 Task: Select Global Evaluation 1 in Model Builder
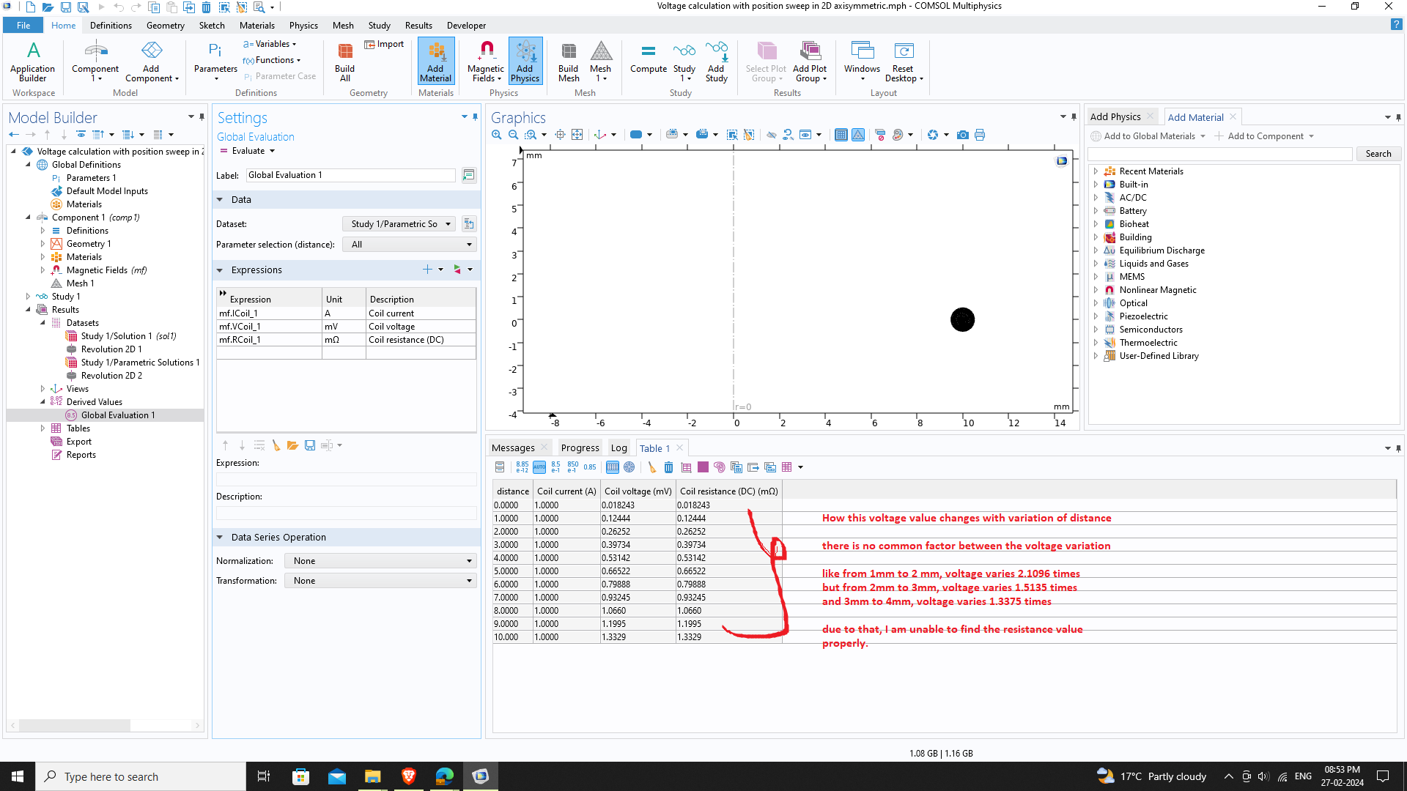117,415
